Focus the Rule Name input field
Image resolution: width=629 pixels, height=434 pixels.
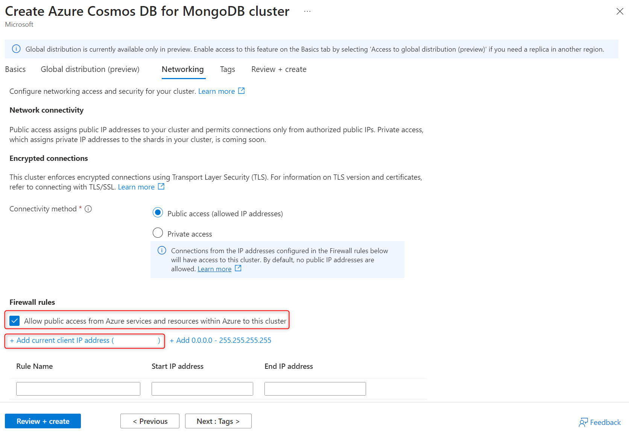[x=78, y=389]
